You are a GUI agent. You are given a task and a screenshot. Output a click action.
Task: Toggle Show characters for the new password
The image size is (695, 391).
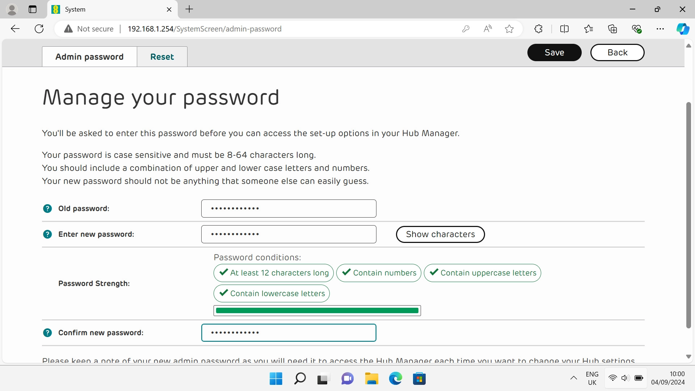(440, 234)
